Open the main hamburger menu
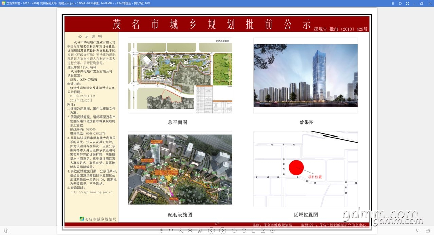The height and width of the screenshot is (235, 434). coord(393,3)
